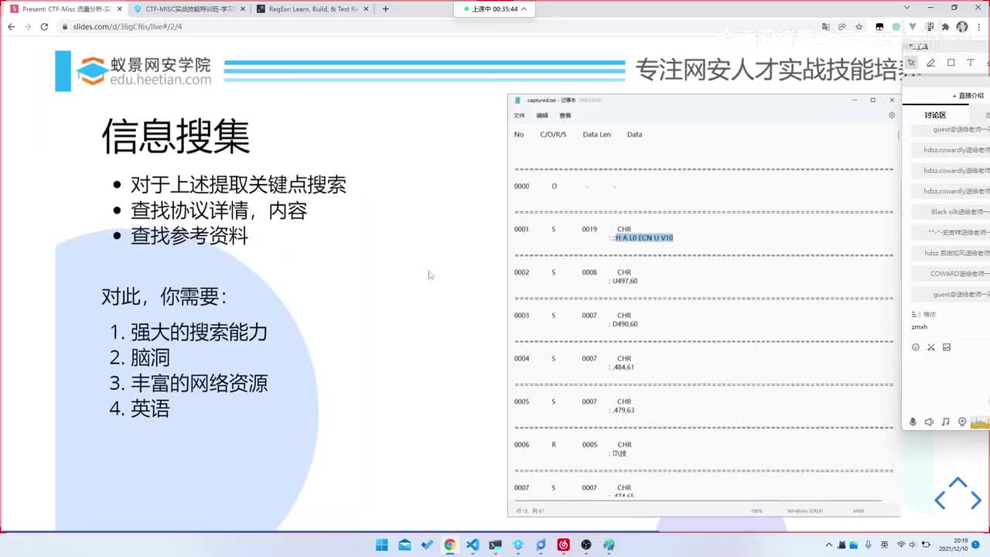The height and width of the screenshot is (557, 990).
Task: Open the Chrome profile avatar
Action: pyautogui.click(x=962, y=26)
